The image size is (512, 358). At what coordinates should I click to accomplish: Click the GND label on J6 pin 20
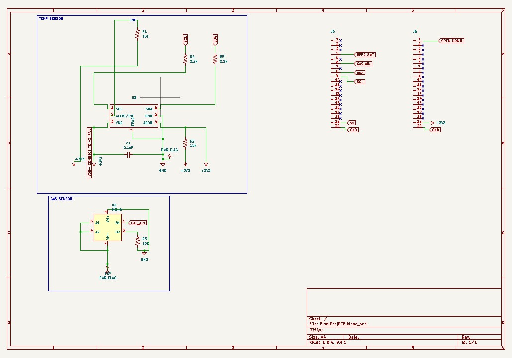(x=435, y=130)
